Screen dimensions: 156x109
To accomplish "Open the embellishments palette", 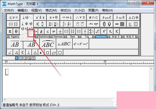I will (x=40, y=17).
